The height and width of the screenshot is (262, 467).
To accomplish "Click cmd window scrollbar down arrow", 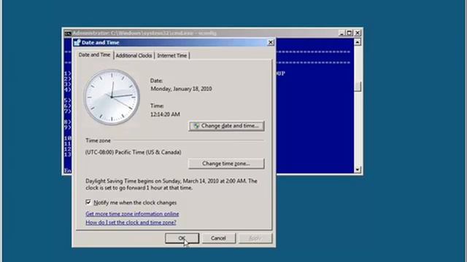I will pos(358,170).
